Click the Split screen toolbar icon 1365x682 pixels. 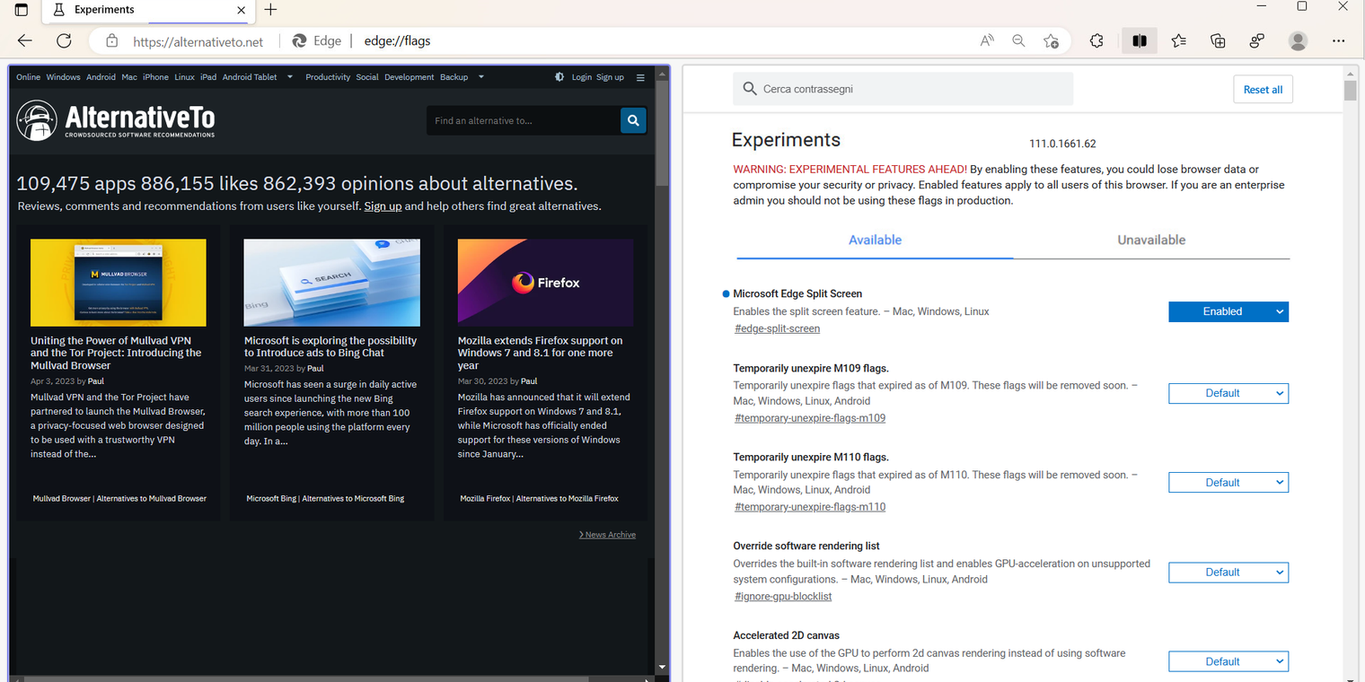[1139, 40]
